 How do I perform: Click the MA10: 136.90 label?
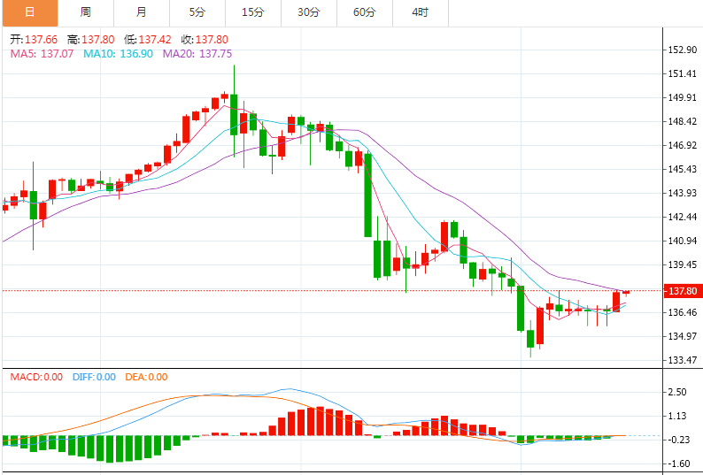(118, 54)
